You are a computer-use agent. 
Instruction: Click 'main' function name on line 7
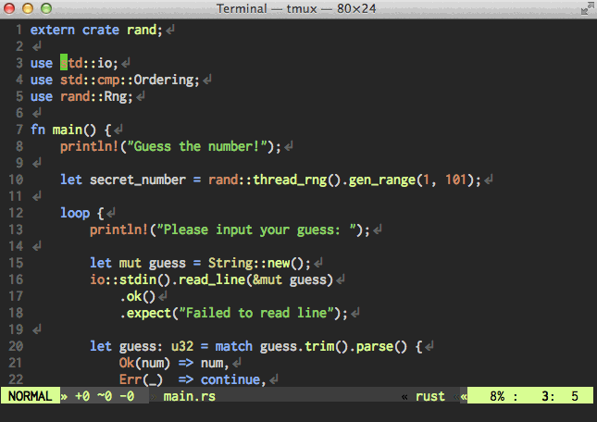(x=68, y=130)
